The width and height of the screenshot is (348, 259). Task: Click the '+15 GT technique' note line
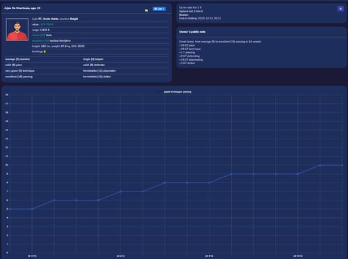pyautogui.click(x=190, y=49)
